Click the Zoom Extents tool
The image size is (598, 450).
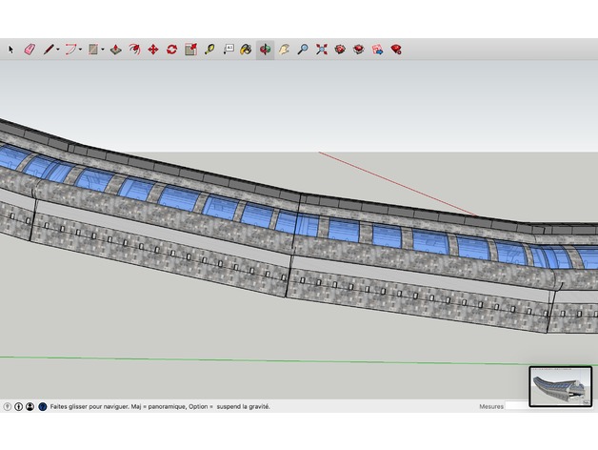click(322, 49)
